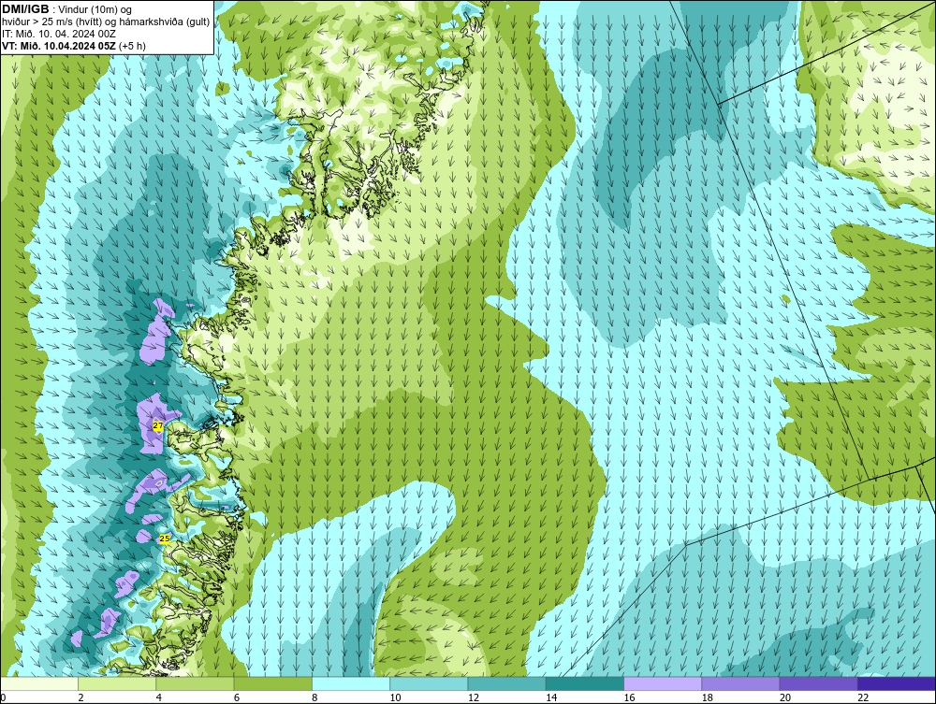Select the darkest legend swatch above 22
This screenshot has width=936, height=704.
[897, 683]
